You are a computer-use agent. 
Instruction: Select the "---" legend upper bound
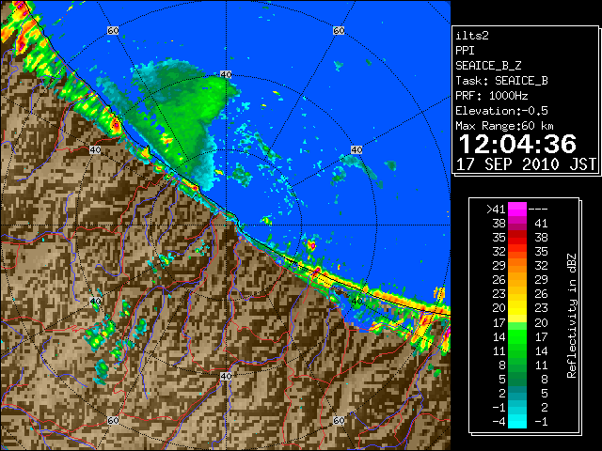click(x=538, y=210)
